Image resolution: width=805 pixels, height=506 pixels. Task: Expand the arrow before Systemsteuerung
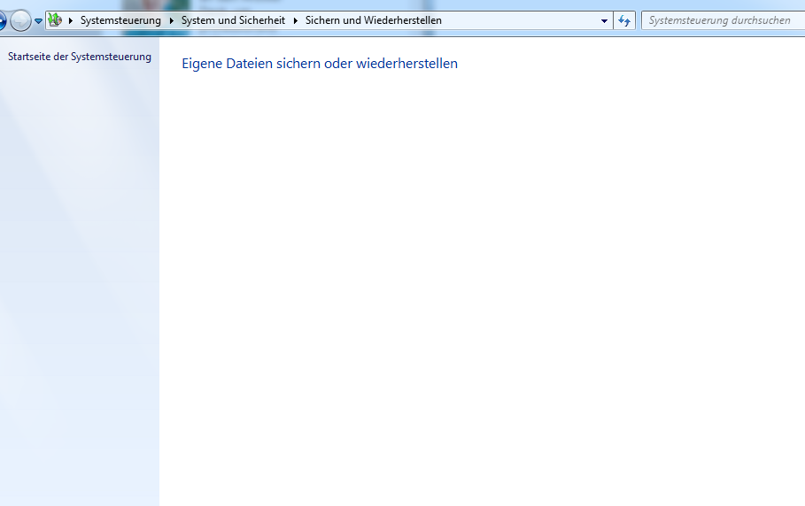71,20
